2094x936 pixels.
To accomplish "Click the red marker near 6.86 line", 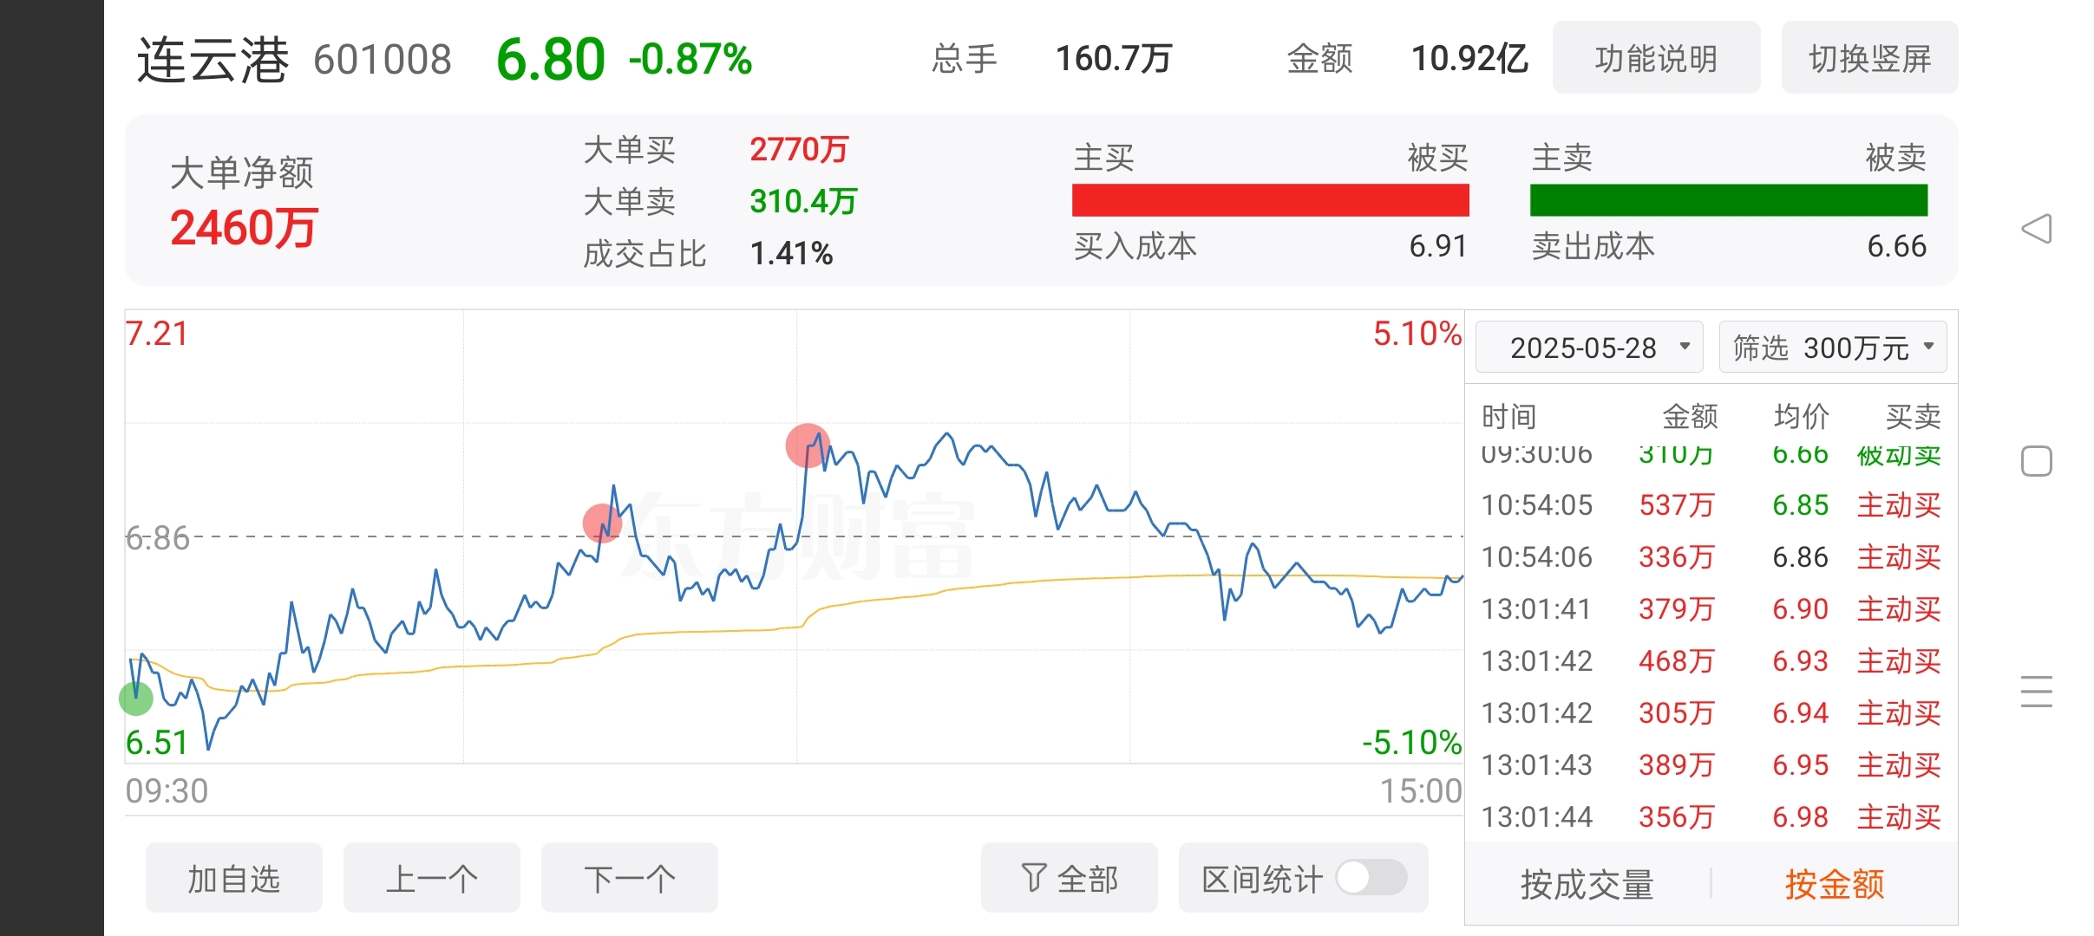I will click(602, 523).
